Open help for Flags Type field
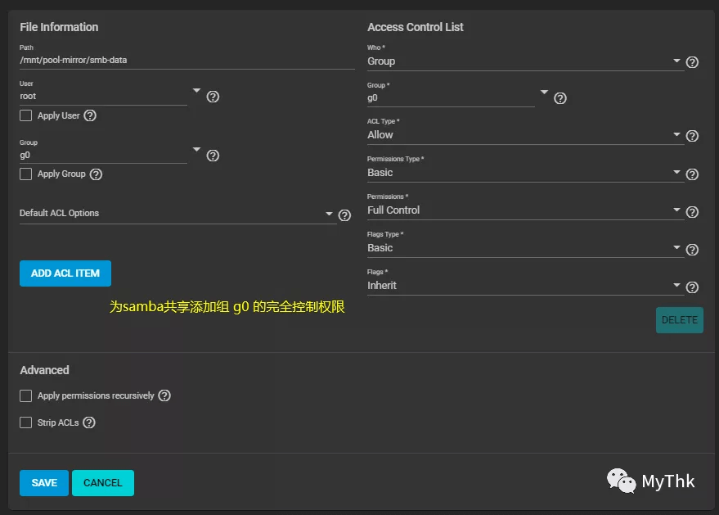Image resolution: width=719 pixels, height=515 pixels. (692, 250)
